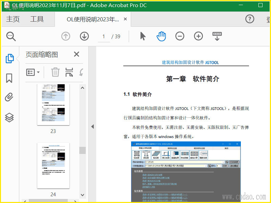271x203 pixels.
Task: Switch to the 工具 tab
Action: 37,19
